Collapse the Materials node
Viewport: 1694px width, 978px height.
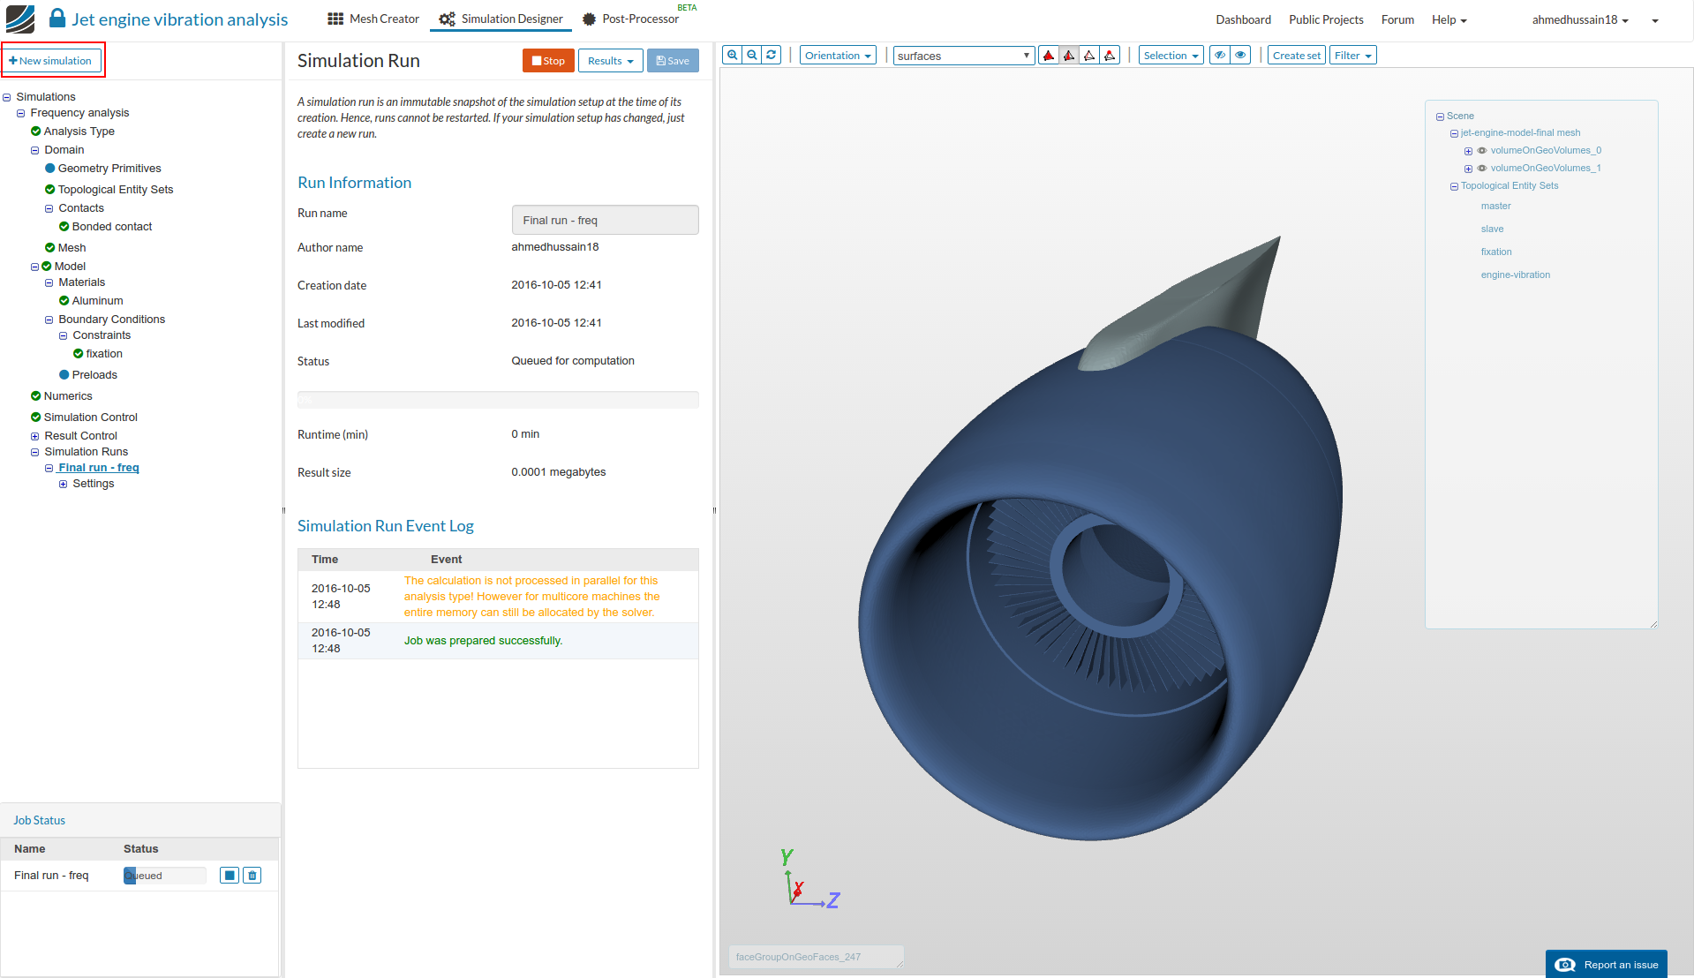click(x=49, y=282)
